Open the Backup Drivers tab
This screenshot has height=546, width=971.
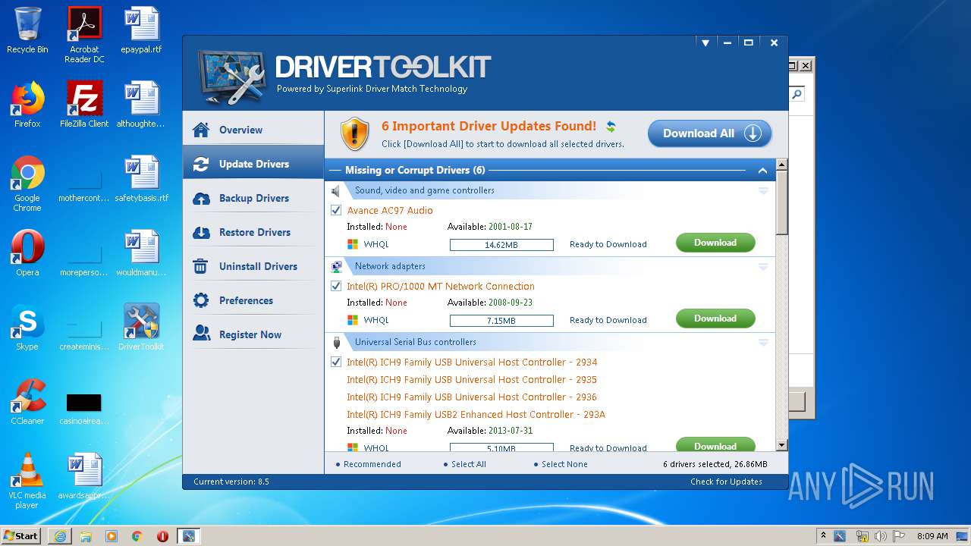coord(253,198)
